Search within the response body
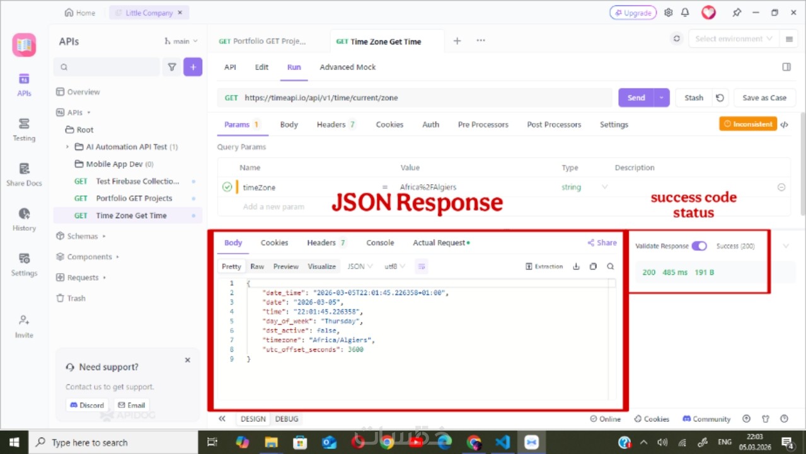This screenshot has width=806, height=454. (611, 267)
